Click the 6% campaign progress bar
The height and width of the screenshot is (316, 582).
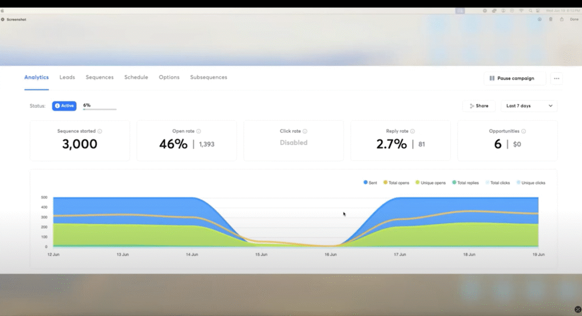click(x=99, y=109)
